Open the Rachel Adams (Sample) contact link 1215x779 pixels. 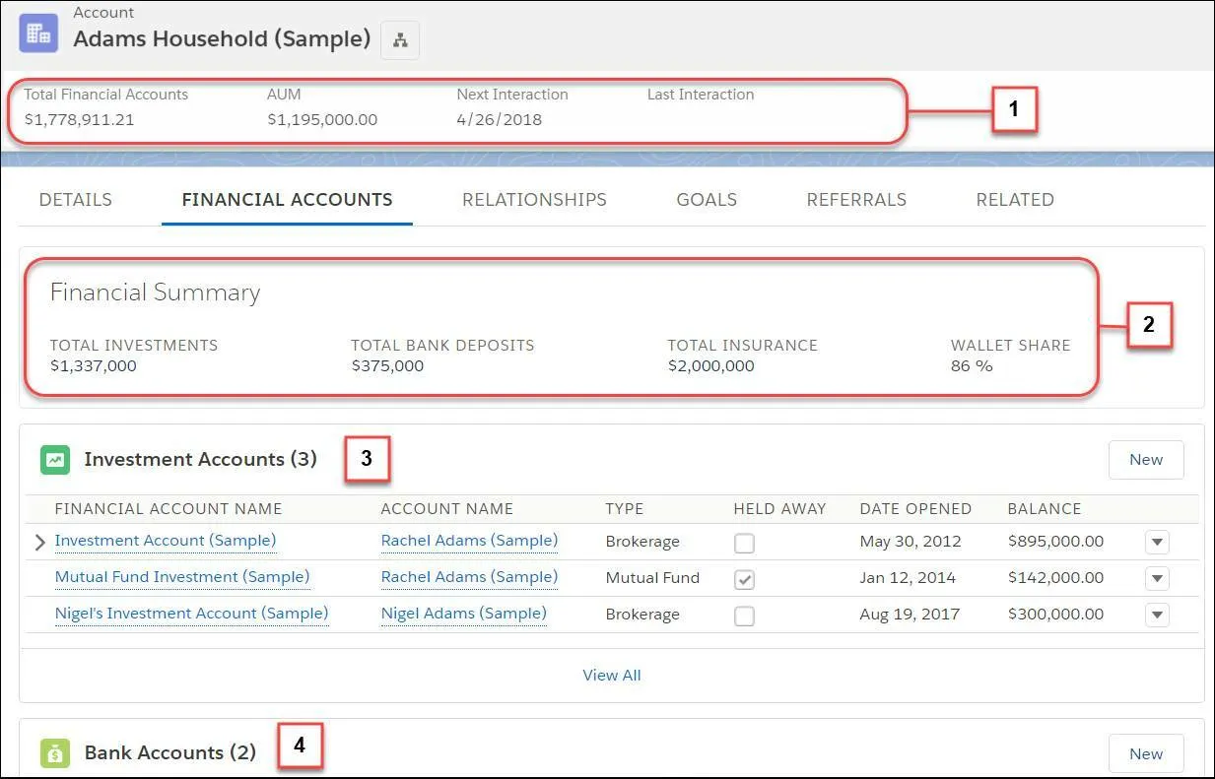pos(469,541)
